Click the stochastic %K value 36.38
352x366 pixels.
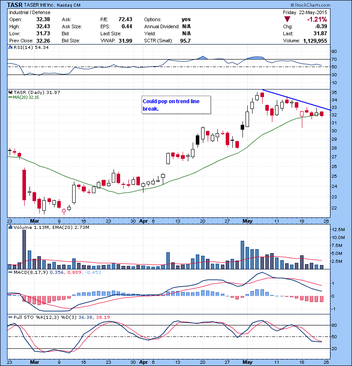coord(85,317)
